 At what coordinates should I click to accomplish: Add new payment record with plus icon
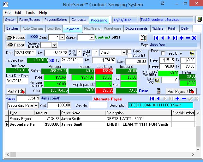pyautogui.click(x=182, y=38)
